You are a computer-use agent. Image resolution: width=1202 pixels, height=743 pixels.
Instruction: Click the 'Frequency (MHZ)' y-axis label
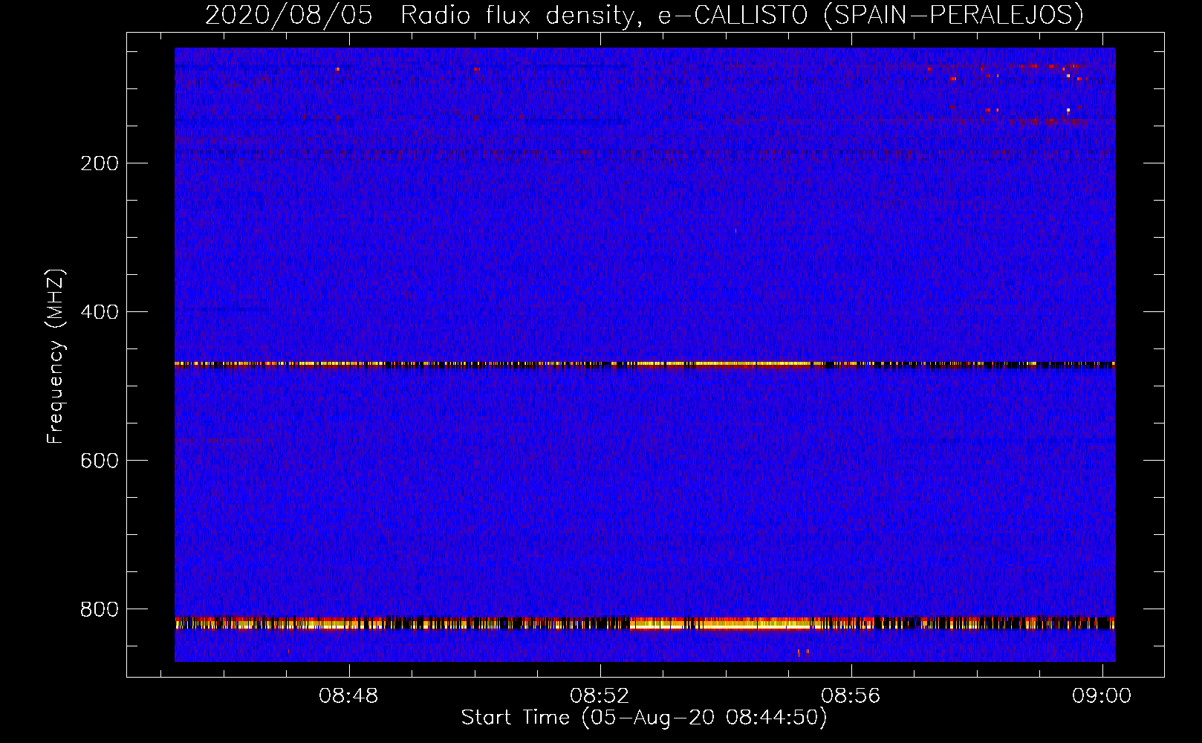click(56, 357)
